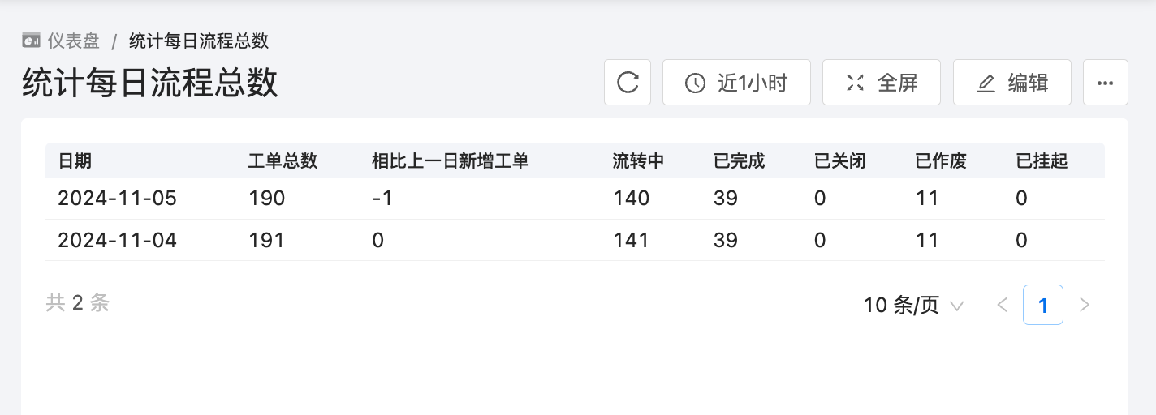This screenshot has height=415, width=1156.
Task: Click the 相比上一日新增工单 column header
Action: point(451,160)
